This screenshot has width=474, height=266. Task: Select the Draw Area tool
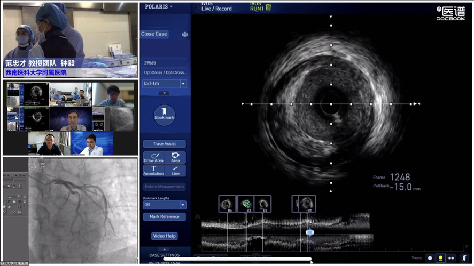[x=153, y=157]
